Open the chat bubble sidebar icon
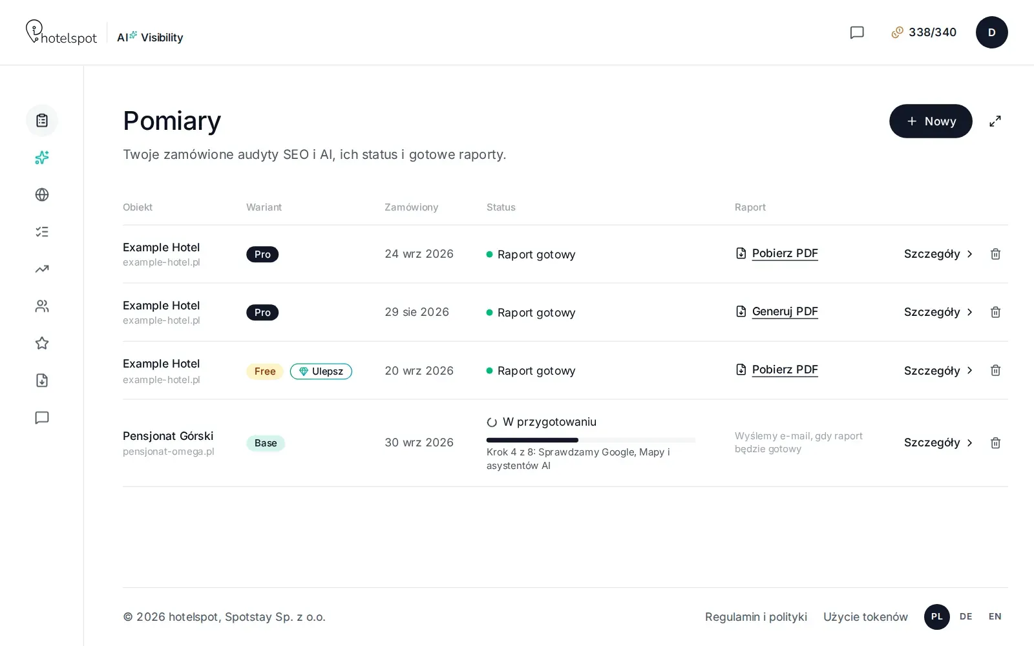 pos(42,417)
